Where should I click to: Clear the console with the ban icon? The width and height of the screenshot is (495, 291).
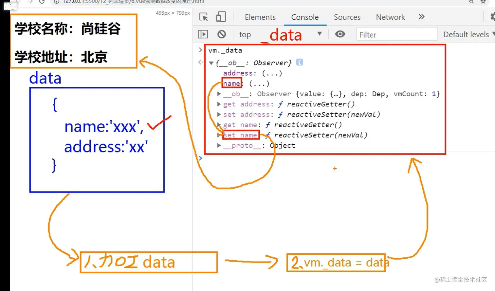tap(222, 34)
